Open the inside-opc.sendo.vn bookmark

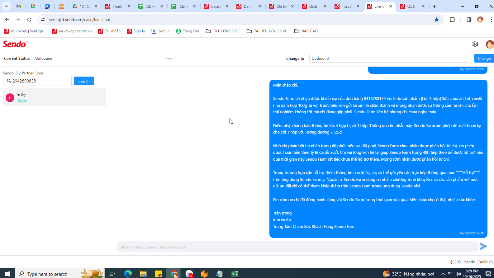click(x=72, y=31)
